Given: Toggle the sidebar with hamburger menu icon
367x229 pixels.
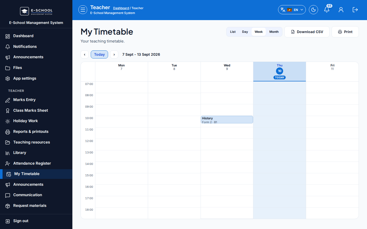Looking at the screenshot, I should click(83, 10).
